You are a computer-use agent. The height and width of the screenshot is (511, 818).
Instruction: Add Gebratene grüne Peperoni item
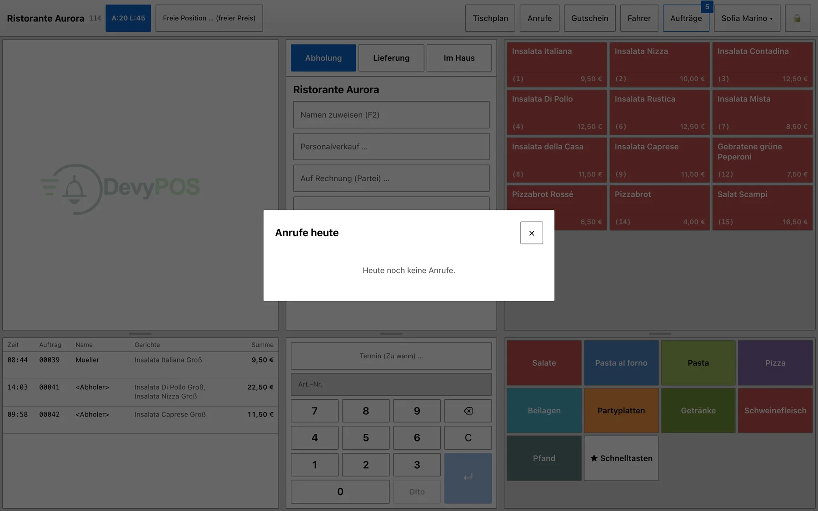[x=762, y=160]
